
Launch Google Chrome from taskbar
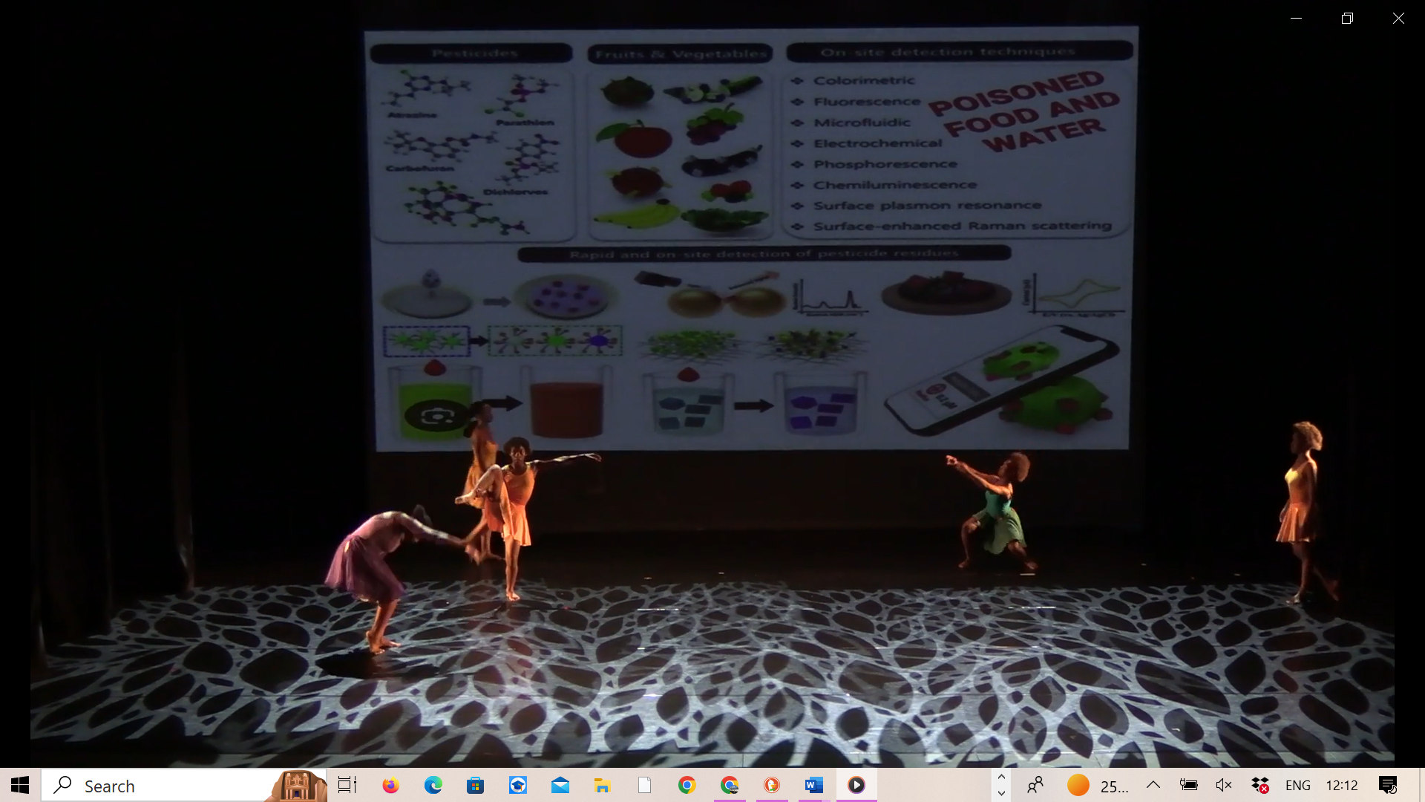(x=687, y=785)
